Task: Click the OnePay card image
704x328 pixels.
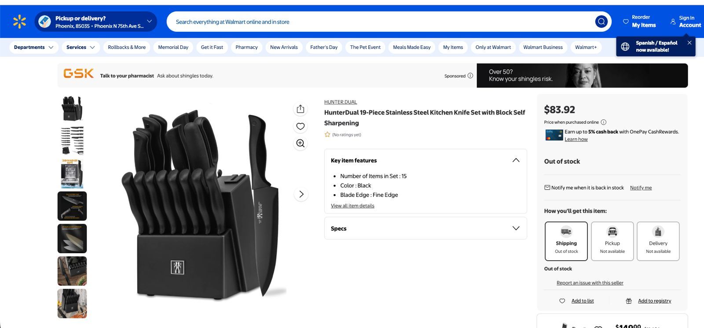Action: pos(554,135)
